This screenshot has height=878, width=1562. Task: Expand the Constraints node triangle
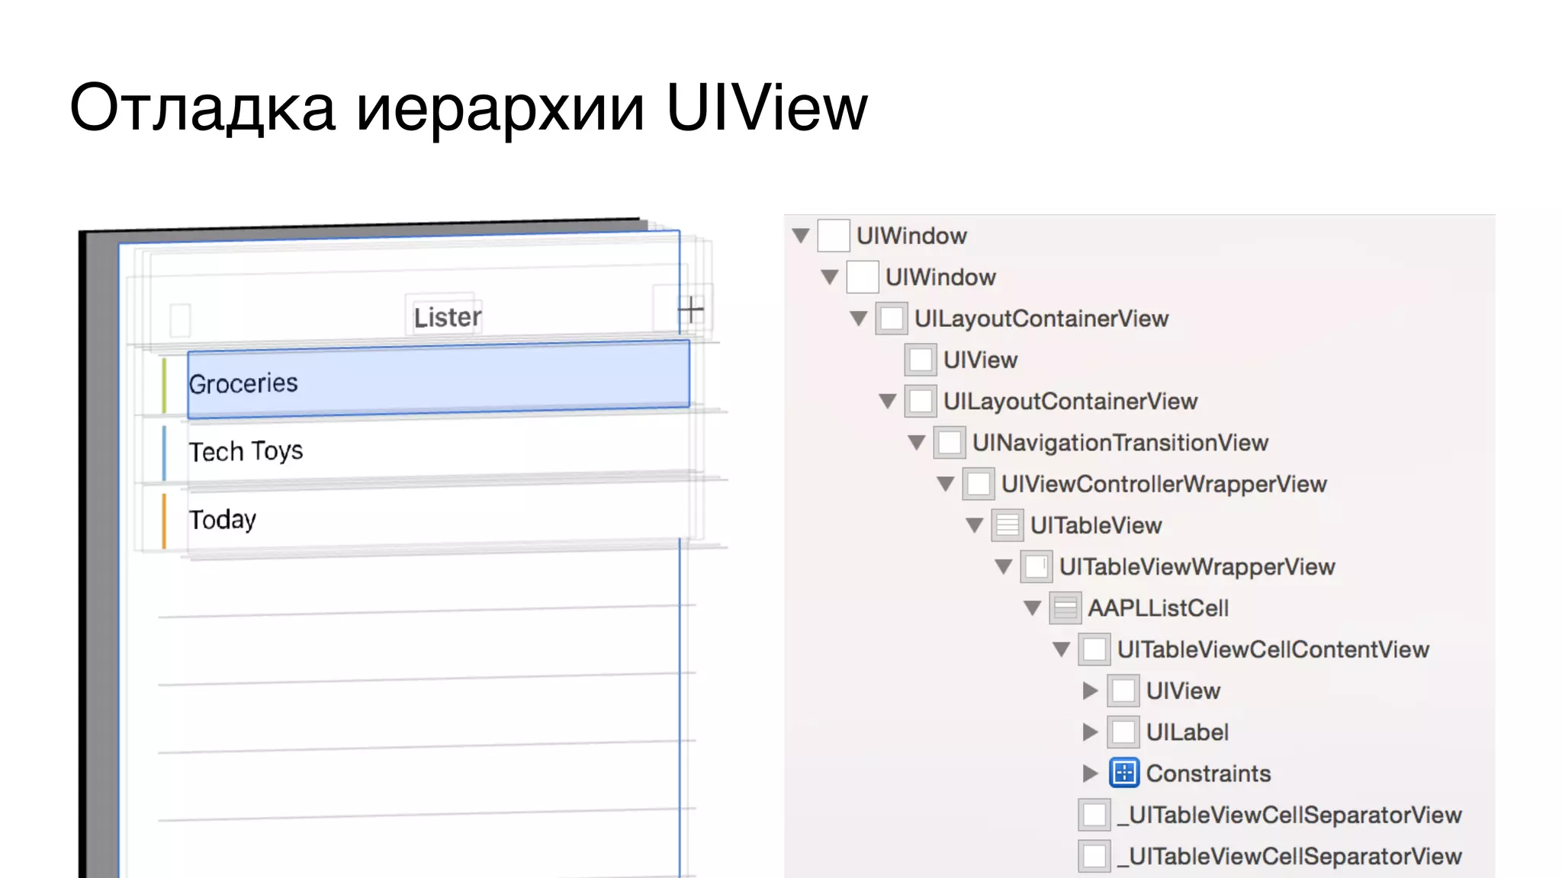pos(1091,773)
